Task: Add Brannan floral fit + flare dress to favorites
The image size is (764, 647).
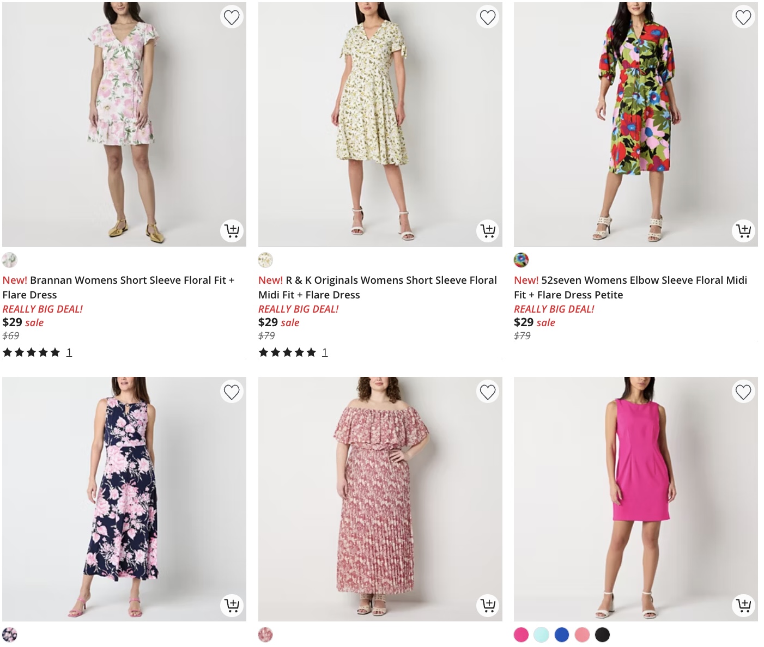Action: (232, 16)
